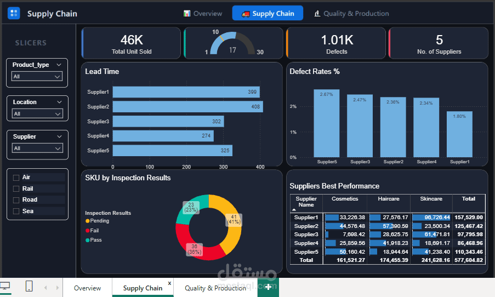
Task: Check the Air transport checkbox
Action: pyautogui.click(x=16, y=178)
